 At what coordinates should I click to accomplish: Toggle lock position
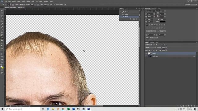[x=154, y=51]
